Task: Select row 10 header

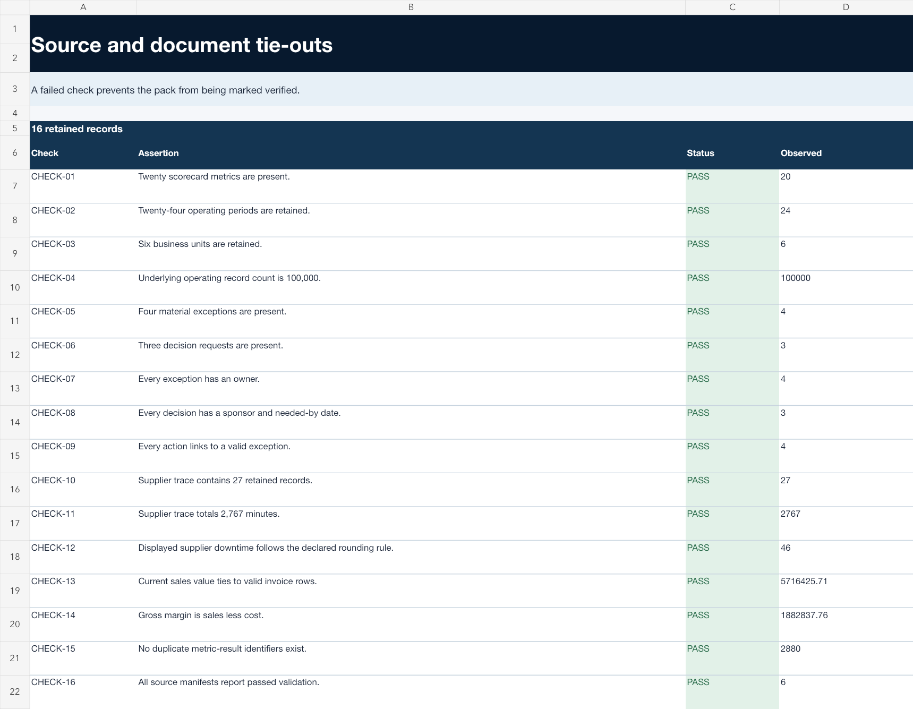Action: click(15, 287)
